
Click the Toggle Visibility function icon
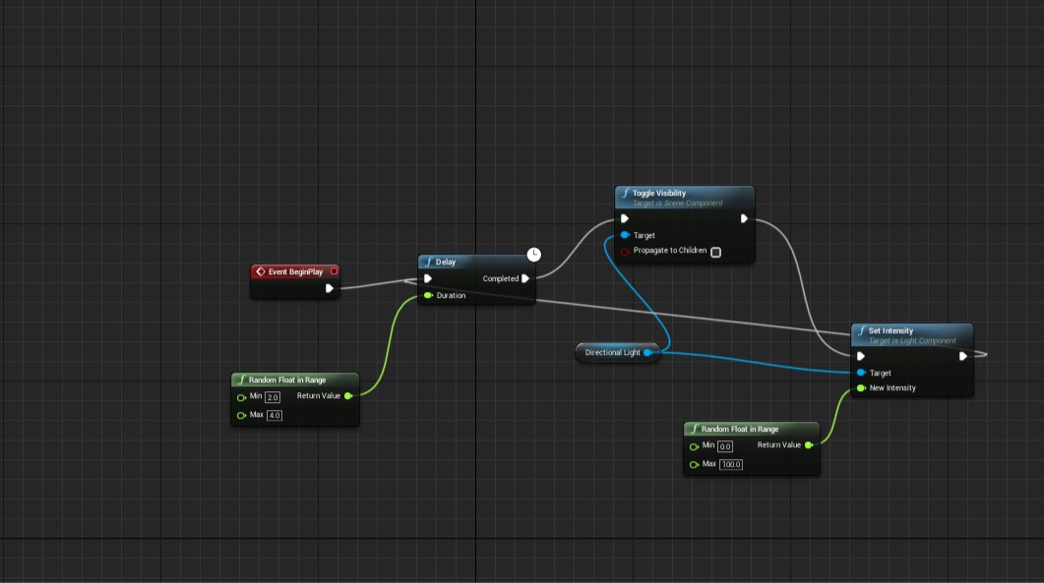click(x=625, y=193)
